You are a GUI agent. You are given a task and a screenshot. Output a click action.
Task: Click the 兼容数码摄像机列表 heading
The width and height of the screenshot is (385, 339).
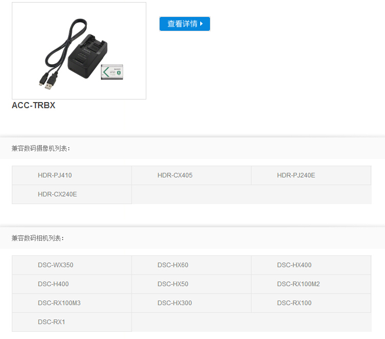[x=41, y=148]
